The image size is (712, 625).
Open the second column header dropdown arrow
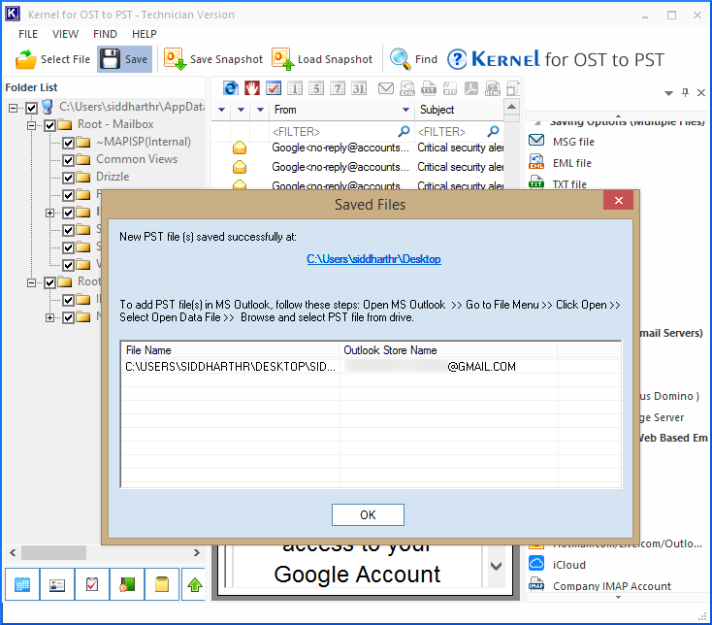(x=242, y=110)
